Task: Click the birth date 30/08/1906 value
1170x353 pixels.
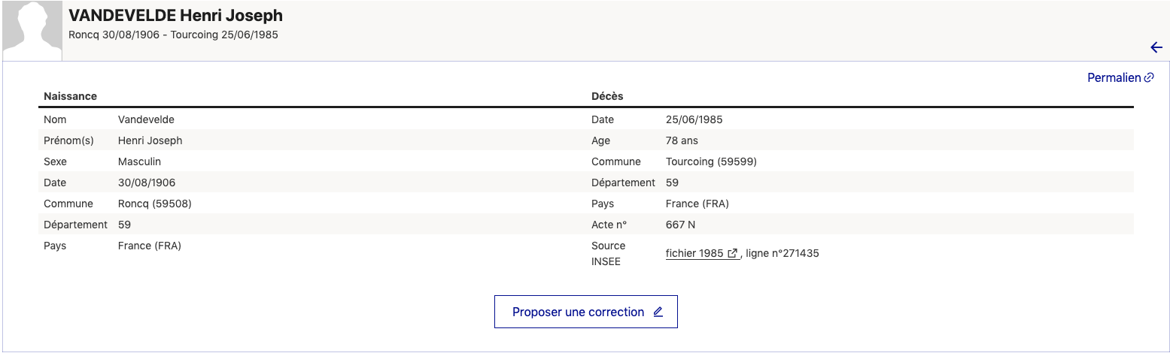Action: tap(147, 183)
